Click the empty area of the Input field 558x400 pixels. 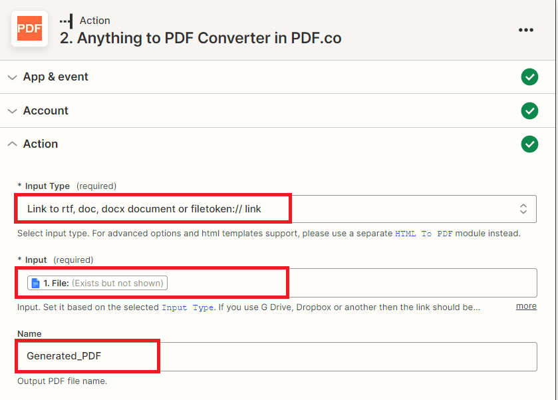(x=399, y=283)
